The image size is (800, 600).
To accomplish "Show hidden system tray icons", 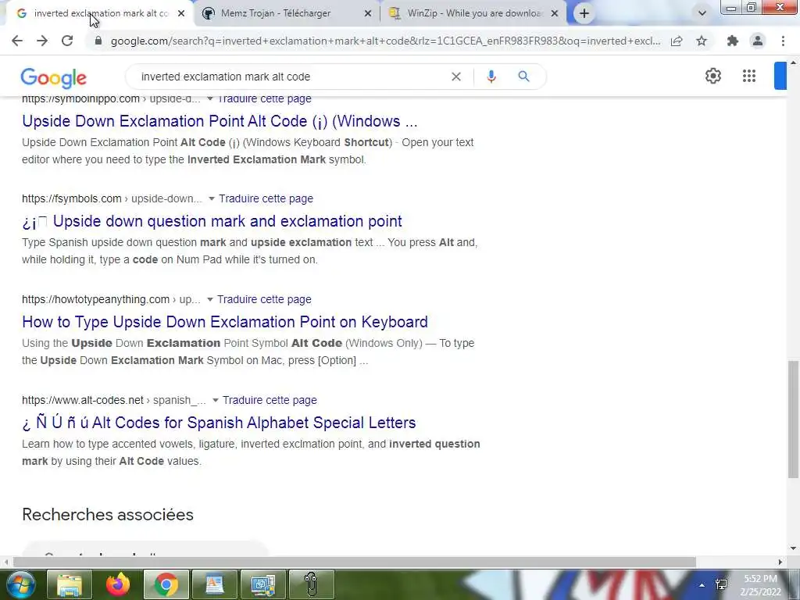I will pos(702,585).
